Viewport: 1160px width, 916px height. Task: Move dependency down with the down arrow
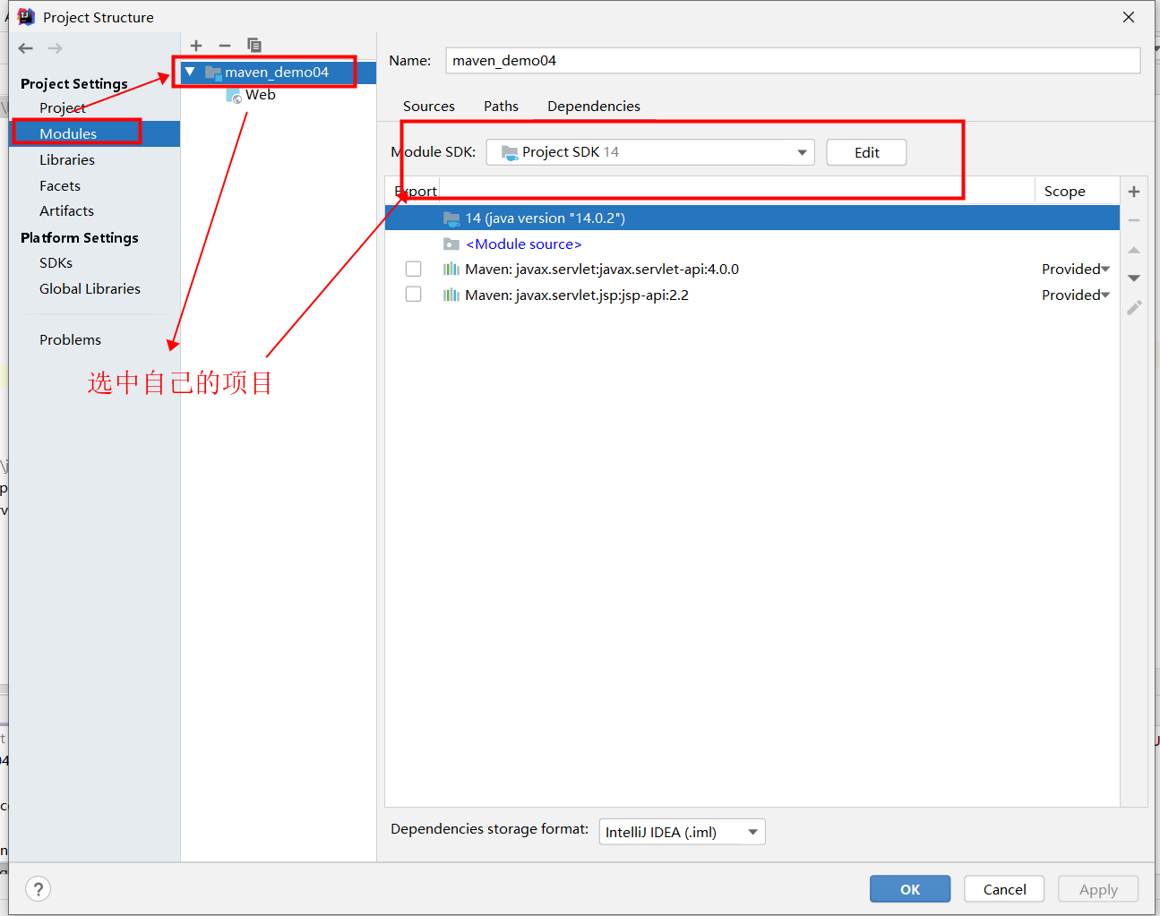(x=1134, y=278)
